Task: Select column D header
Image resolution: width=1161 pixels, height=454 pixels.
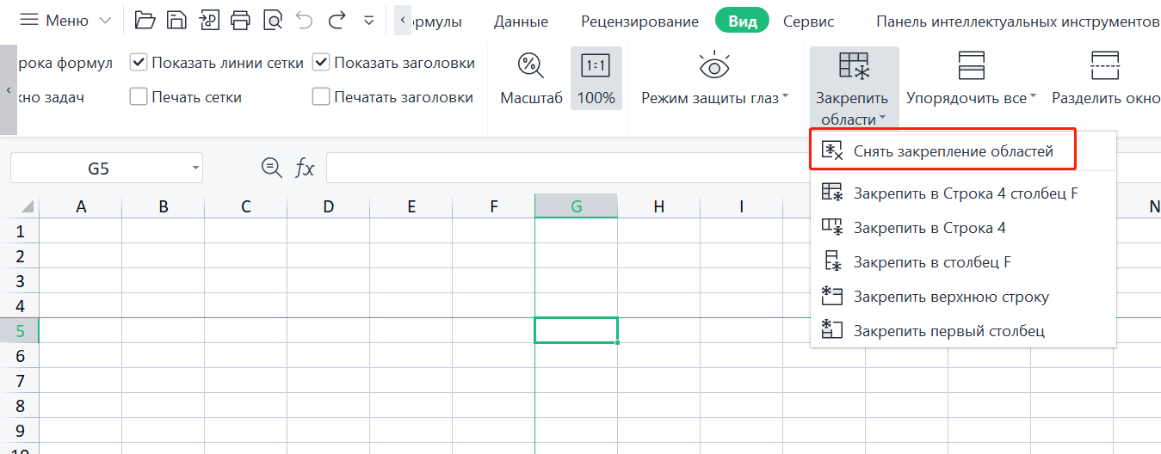Action: pos(328,206)
